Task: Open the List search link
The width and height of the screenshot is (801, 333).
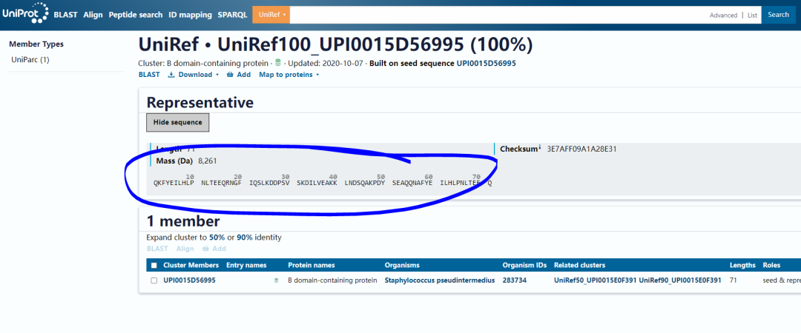Action: 752,16
